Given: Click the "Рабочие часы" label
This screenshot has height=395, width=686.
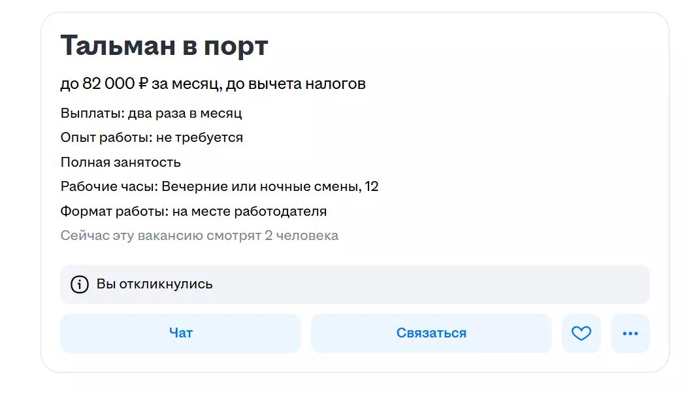Looking at the screenshot, I should pos(108,187).
